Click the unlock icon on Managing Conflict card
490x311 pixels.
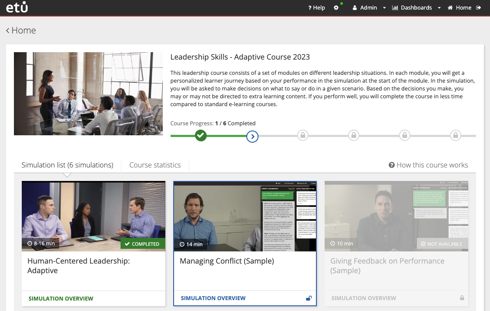click(x=309, y=298)
